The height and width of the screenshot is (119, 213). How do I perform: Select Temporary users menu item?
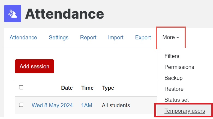185,111
